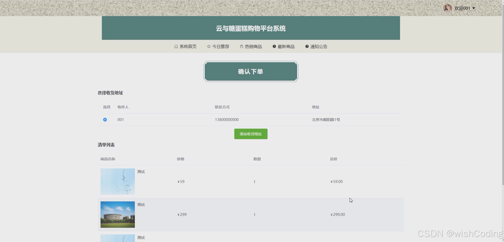The image size is (504, 242).
Task: Click the info icon beside 最新商品
Action: [x=274, y=46]
